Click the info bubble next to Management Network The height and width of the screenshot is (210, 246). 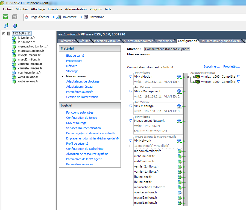coord(131,121)
